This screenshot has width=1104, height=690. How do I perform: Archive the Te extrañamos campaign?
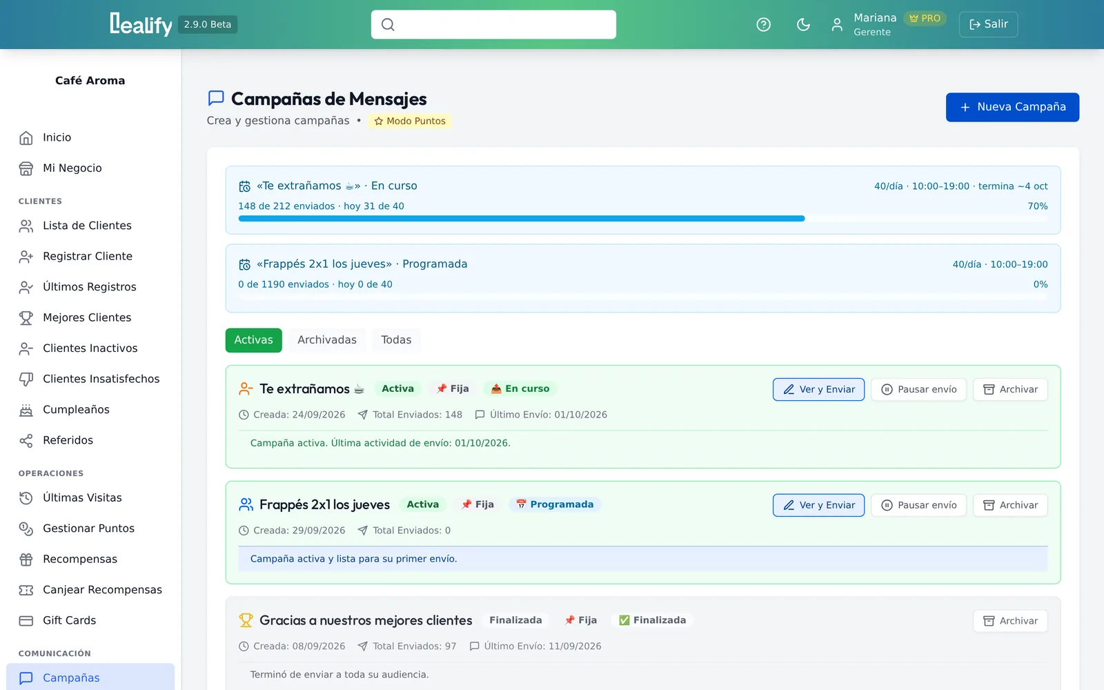pyautogui.click(x=1010, y=389)
